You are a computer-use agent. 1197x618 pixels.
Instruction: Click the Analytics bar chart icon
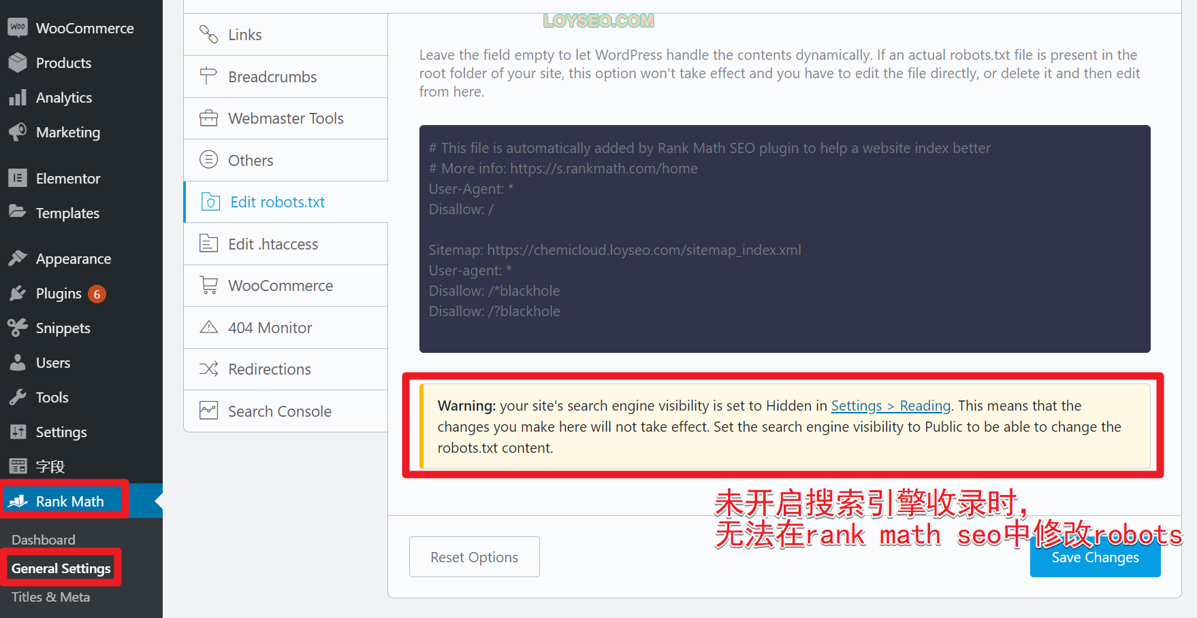click(x=18, y=97)
